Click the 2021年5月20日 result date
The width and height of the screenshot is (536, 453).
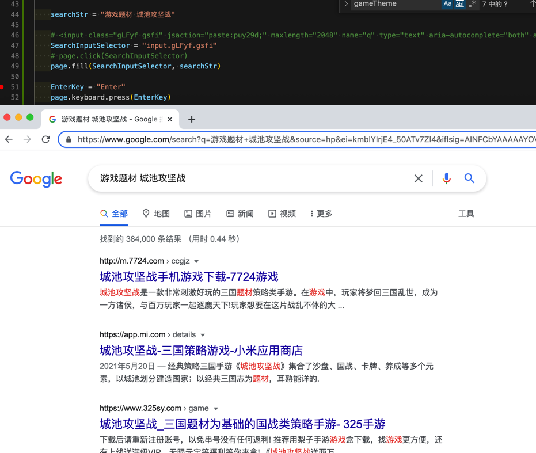click(127, 366)
